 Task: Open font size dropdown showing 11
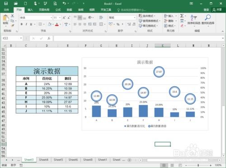coord(60,18)
